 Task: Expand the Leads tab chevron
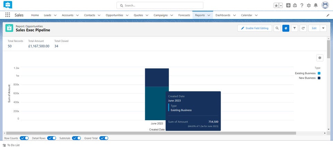tap(55, 15)
